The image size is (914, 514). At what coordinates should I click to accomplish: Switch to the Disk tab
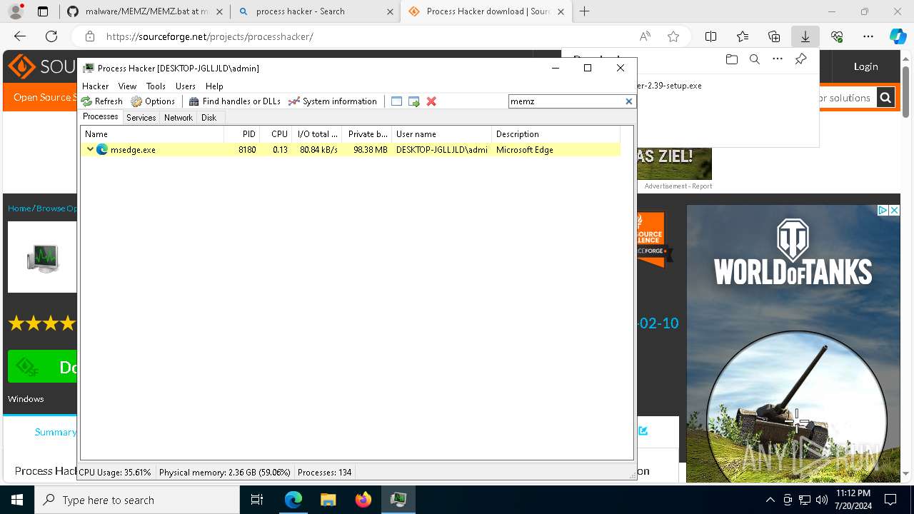point(209,117)
